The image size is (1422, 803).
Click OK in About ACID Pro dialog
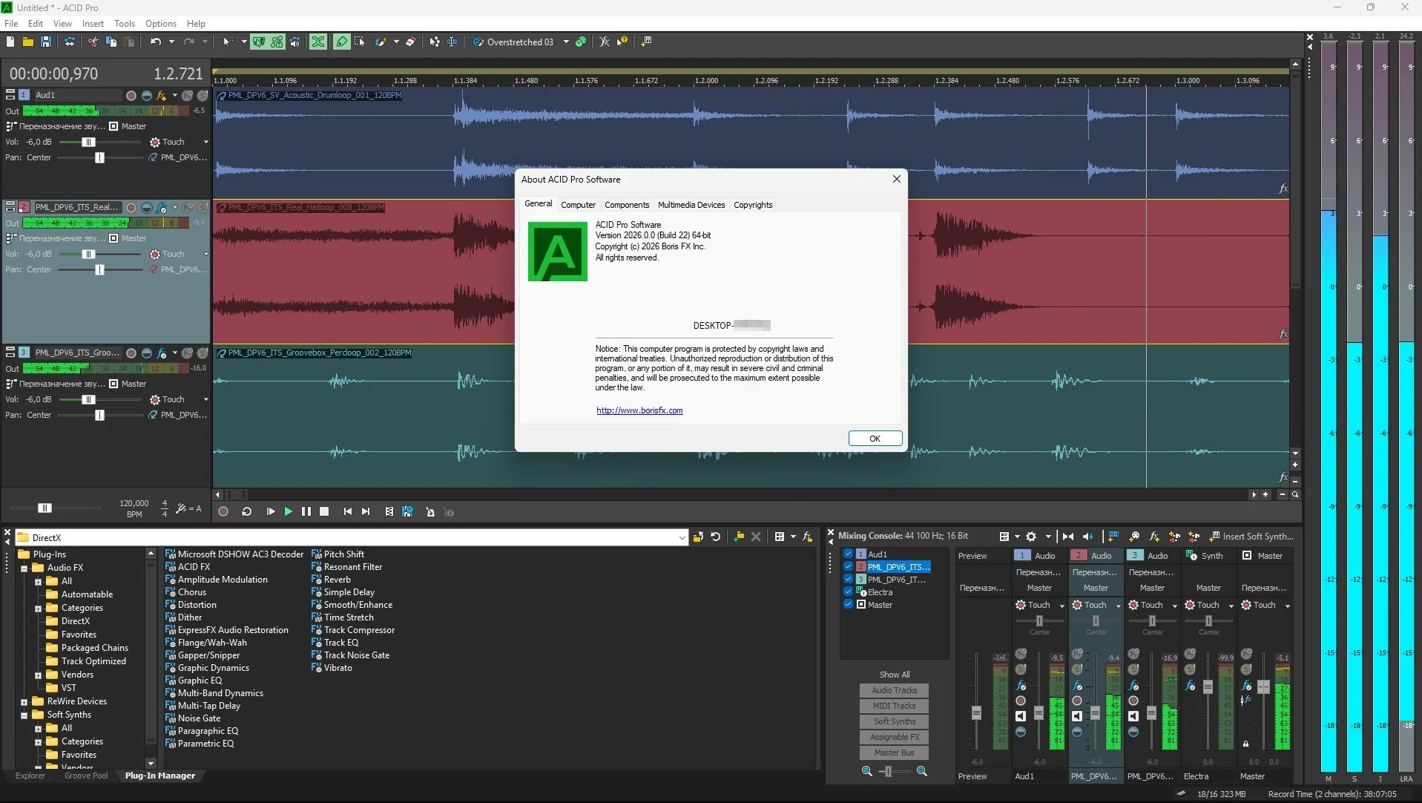tap(875, 439)
